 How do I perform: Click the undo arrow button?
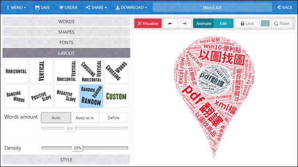tap(170, 23)
